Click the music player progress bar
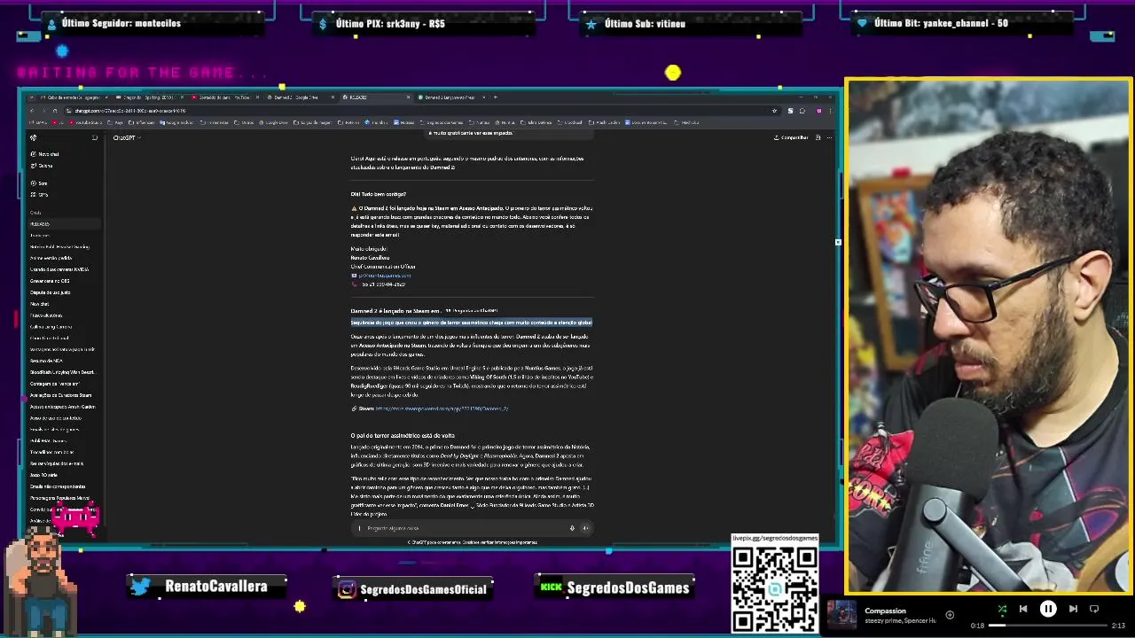 pyautogui.click(x=1049, y=626)
